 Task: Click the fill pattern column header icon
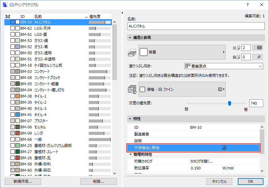7,16
